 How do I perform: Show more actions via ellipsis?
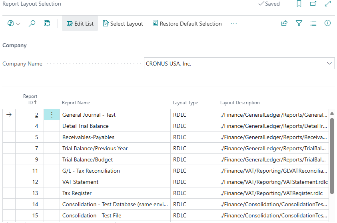pyautogui.click(x=234, y=24)
